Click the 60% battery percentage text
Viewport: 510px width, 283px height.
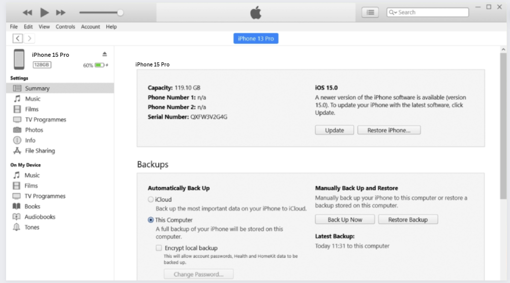(x=88, y=65)
